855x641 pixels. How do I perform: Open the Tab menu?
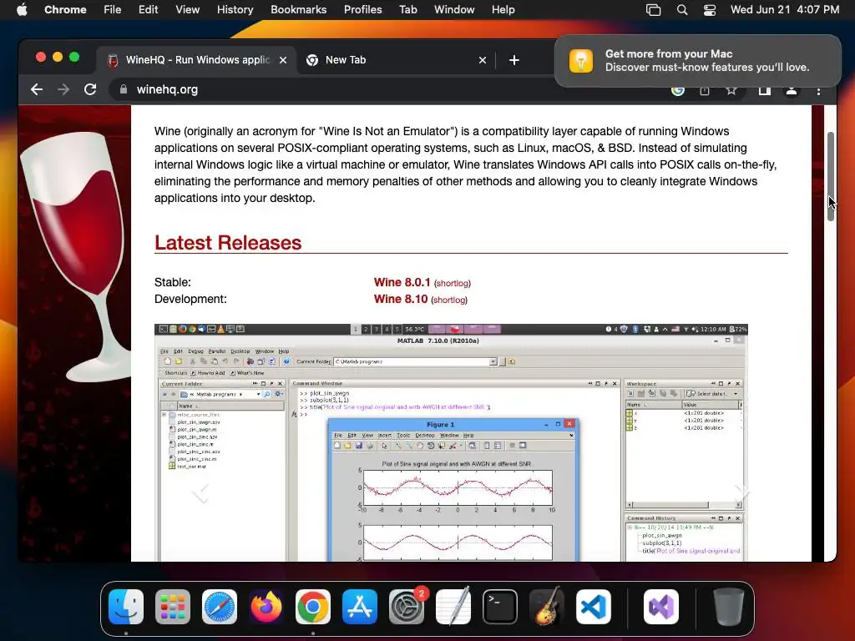coord(407,9)
